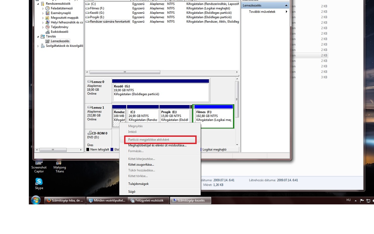Open the Action Center flag in the tray
Image resolution: width=374 pixels, height=234 pixels.
(x=362, y=201)
